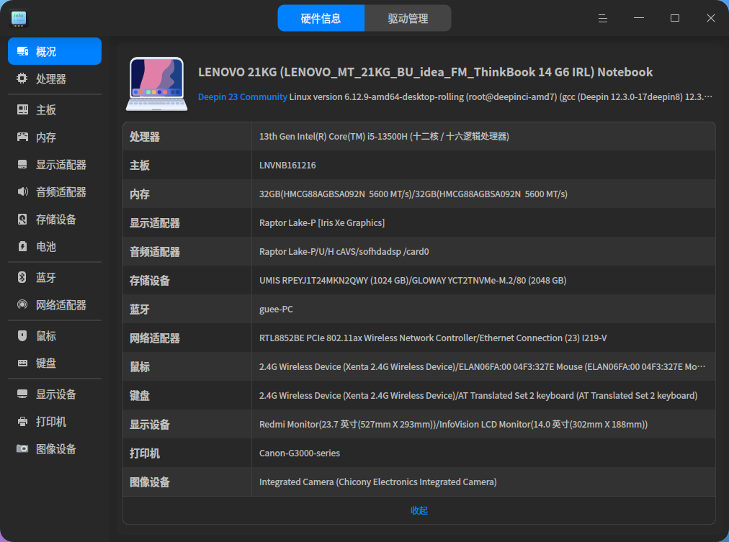
Task: Click the 打印机 label in the table
Action: [145, 453]
